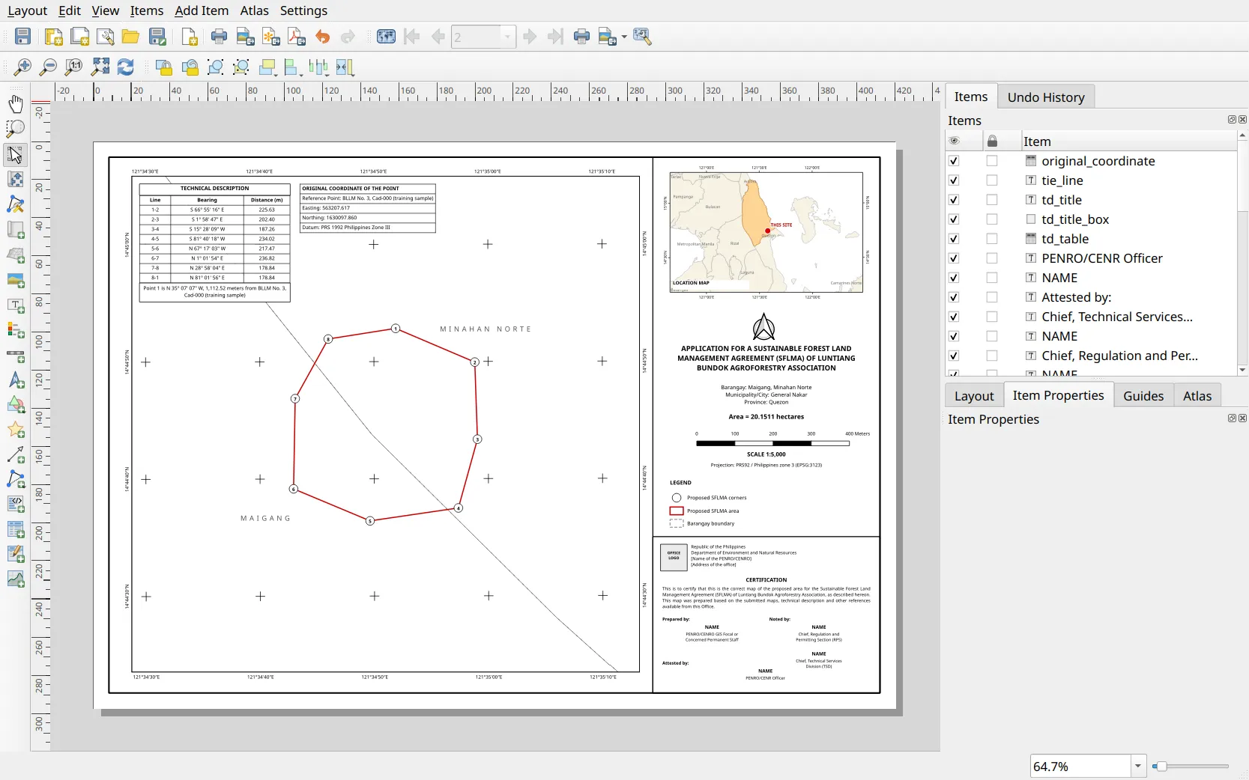The image size is (1249, 780).
Task: Lock selected items with padlock icon
Action: coord(163,67)
